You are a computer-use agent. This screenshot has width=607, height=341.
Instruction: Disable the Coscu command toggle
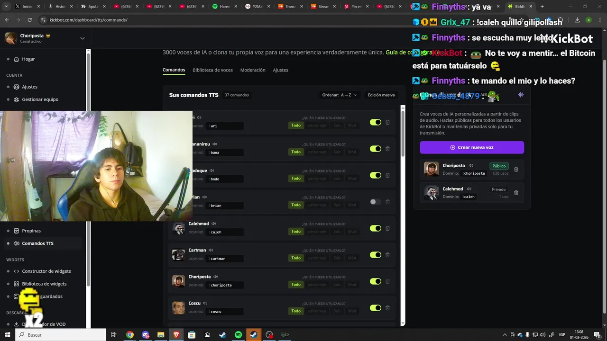point(376,308)
